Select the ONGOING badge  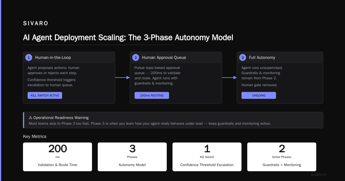(259, 95)
